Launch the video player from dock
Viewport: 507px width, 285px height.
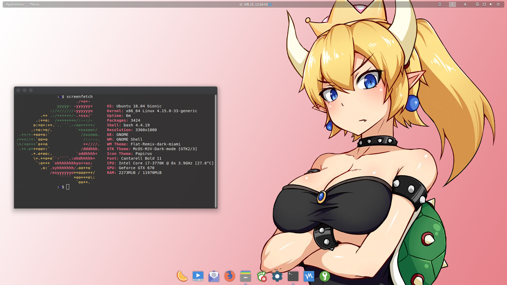pyautogui.click(x=198, y=276)
